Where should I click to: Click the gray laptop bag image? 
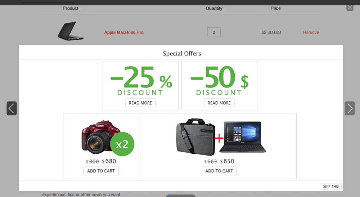tap(195, 137)
